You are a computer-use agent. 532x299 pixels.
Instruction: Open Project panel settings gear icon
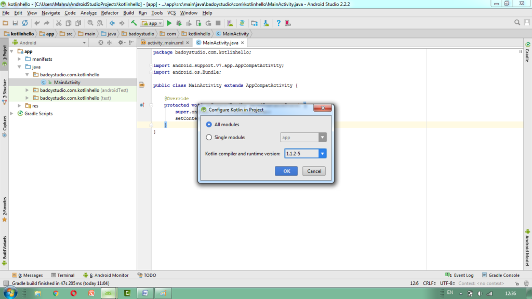(x=121, y=43)
